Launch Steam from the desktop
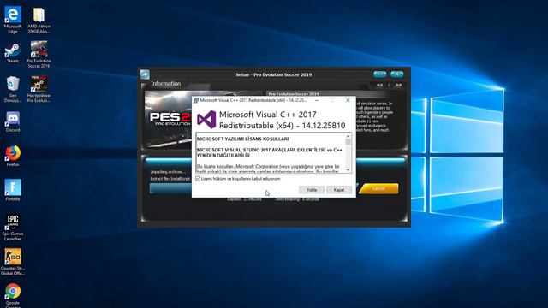Screen dimensions: 548x308 13,53
